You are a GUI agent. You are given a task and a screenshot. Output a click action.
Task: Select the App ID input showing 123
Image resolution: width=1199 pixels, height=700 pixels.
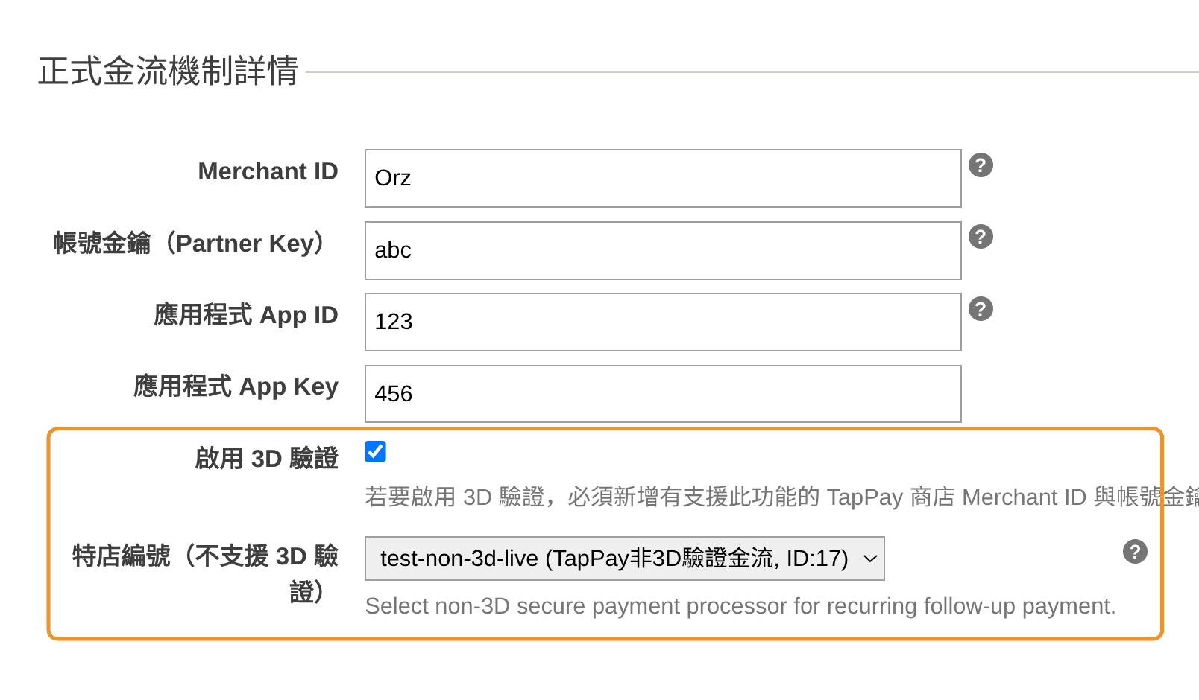(x=662, y=322)
